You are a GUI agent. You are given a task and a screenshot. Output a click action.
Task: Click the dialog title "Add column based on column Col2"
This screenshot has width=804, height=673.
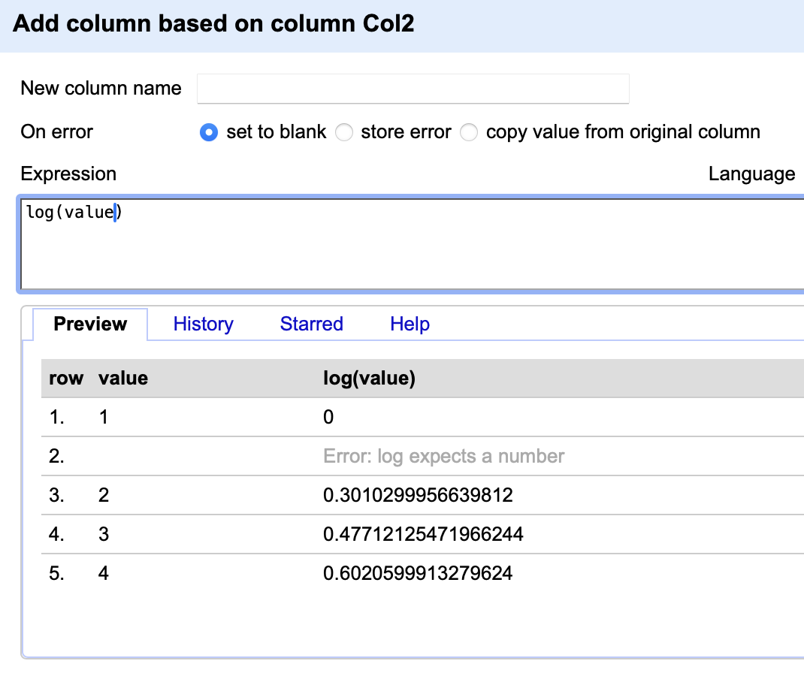[214, 24]
